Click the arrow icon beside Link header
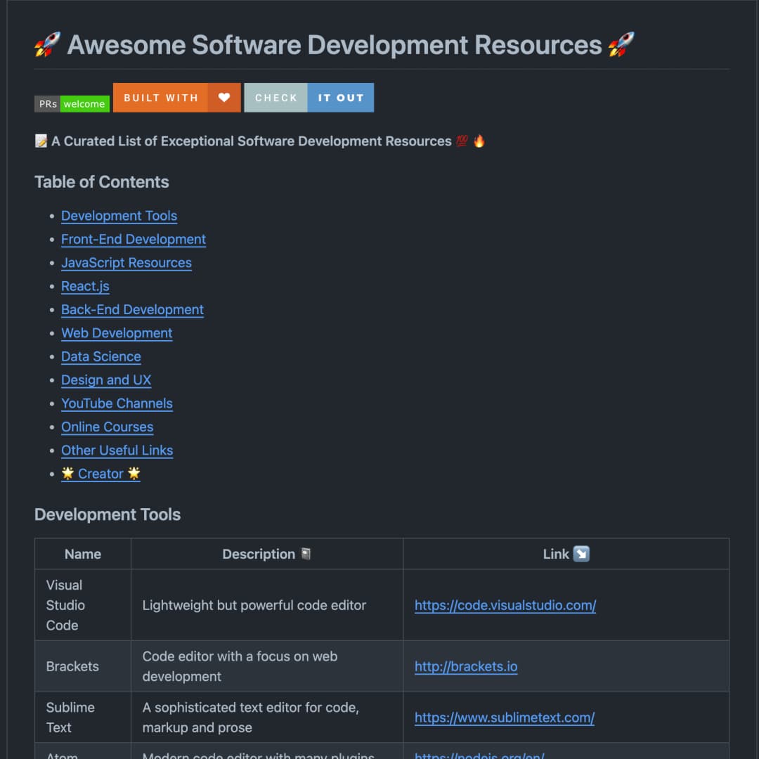 pos(581,554)
